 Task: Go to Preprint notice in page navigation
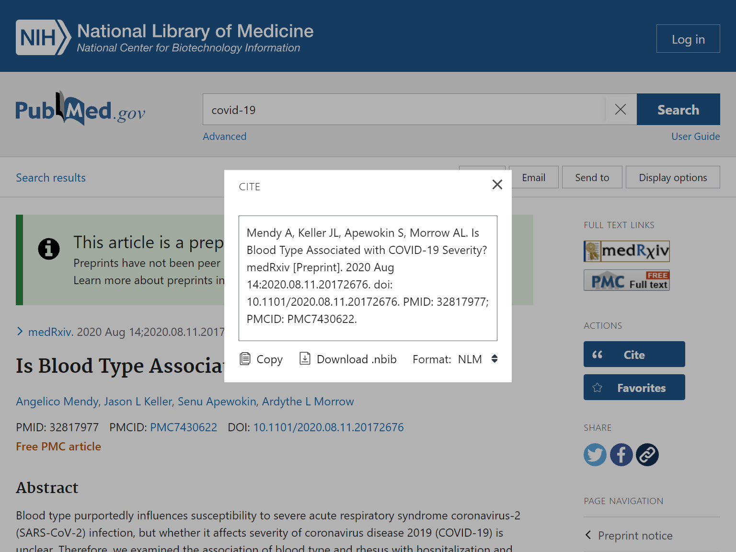coord(635,536)
